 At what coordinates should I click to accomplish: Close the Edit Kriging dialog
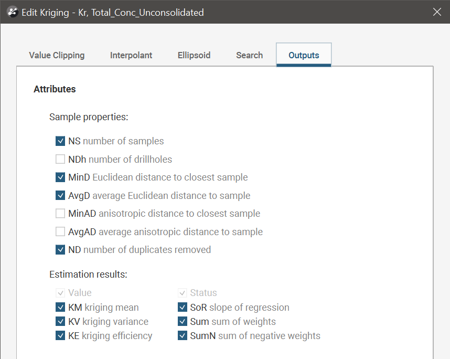(x=437, y=12)
